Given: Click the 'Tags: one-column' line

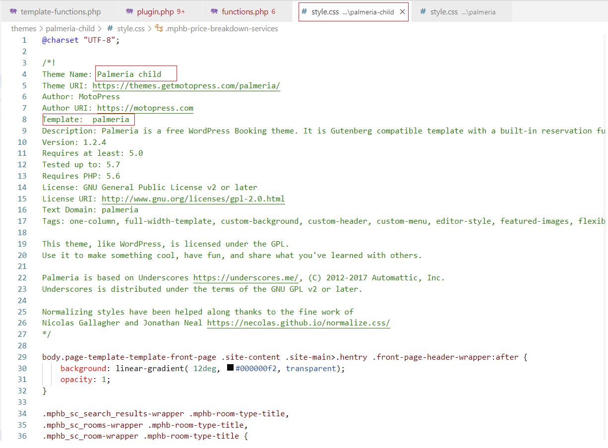Looking at the screenshot, I should coord(325,221).
